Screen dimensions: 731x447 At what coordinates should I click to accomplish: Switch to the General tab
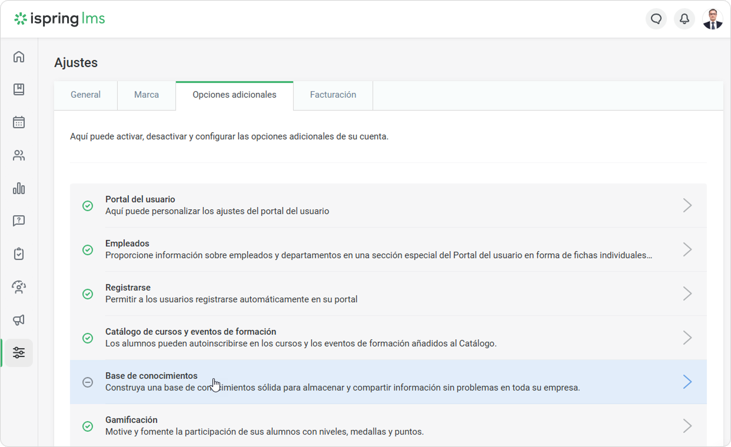pyautogui.click(x=86, y=95)
